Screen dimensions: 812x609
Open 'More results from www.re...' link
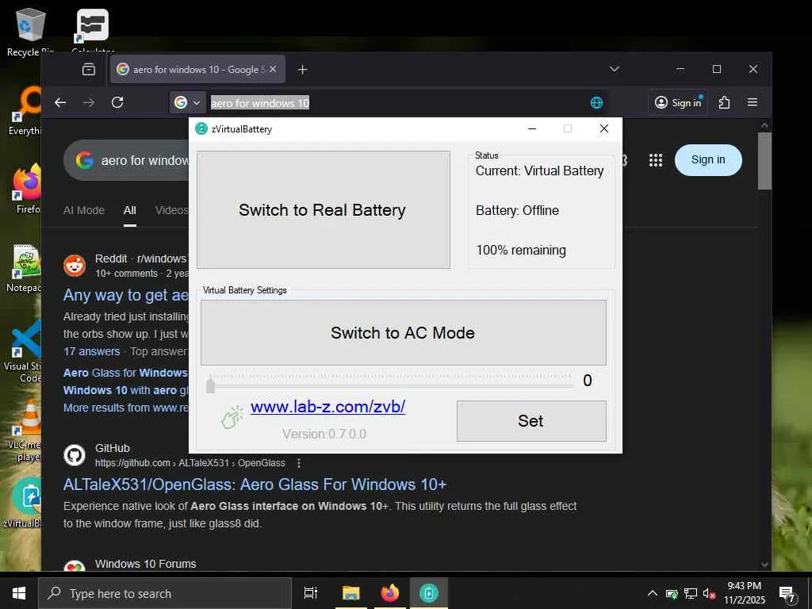(x=126, y=408)
